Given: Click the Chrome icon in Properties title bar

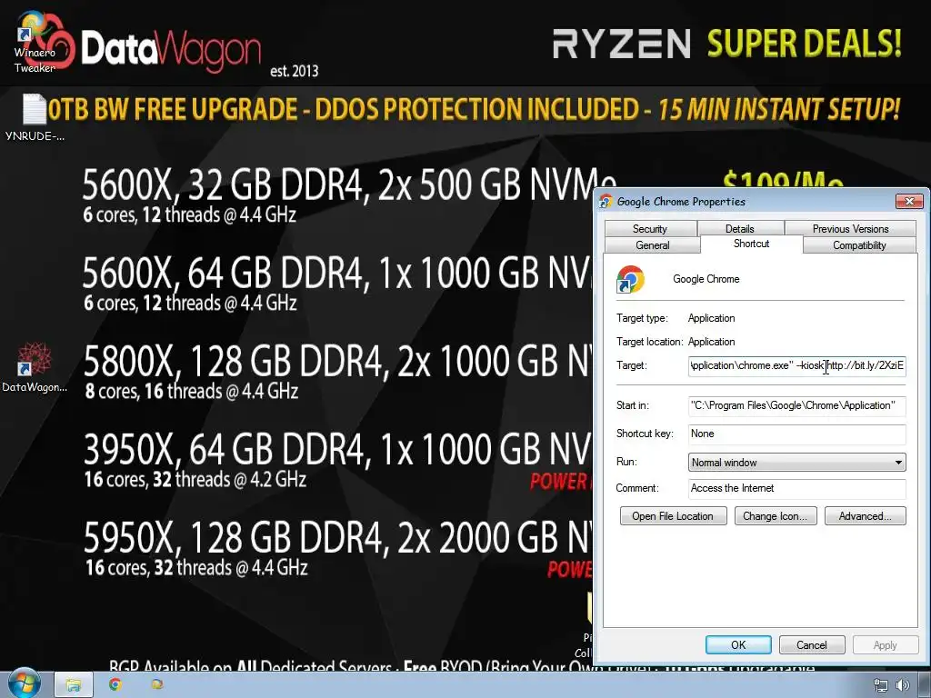Looking at the screenshot, I should pyautogui.click(x=606, y=201).
